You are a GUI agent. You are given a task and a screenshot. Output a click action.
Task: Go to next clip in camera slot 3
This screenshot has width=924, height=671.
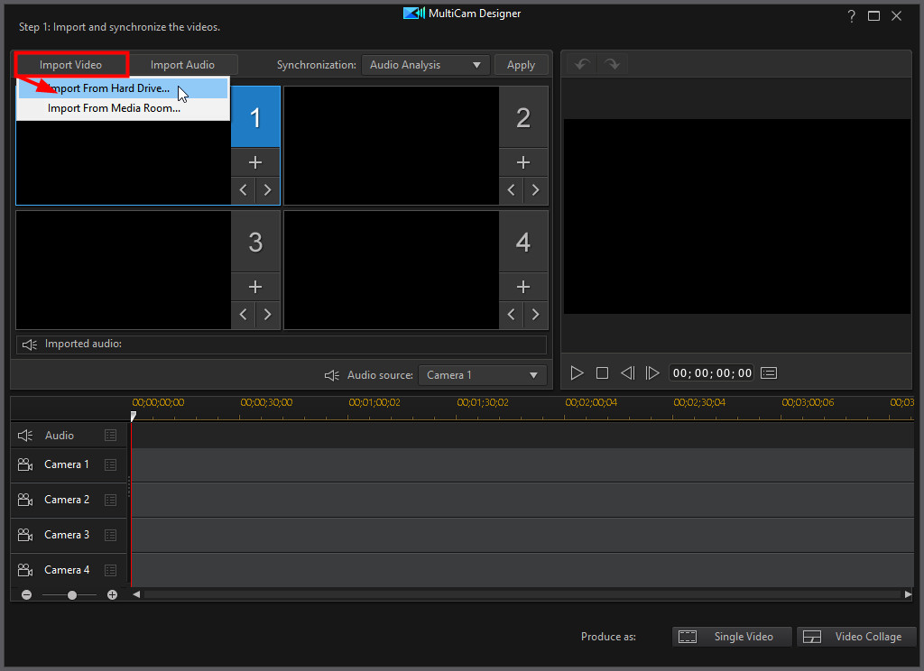(x=267, y=315)
